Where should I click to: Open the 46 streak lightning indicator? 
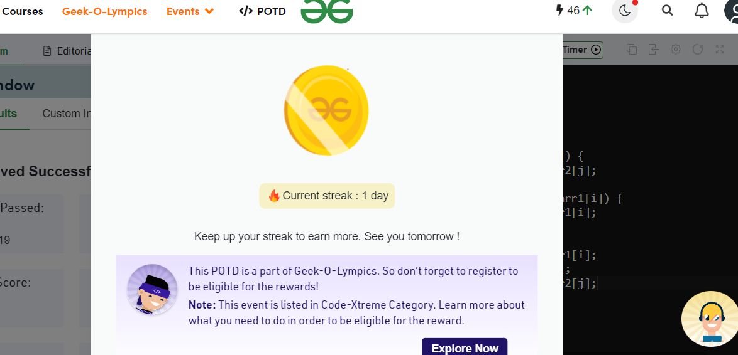pos(573,10)
